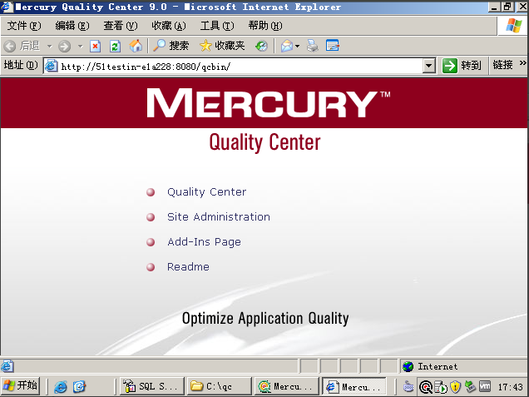Image resolution: width=529 pixels, height=397 pixels.
Task: Click the 开始 Start button
Action: point(21,386)
